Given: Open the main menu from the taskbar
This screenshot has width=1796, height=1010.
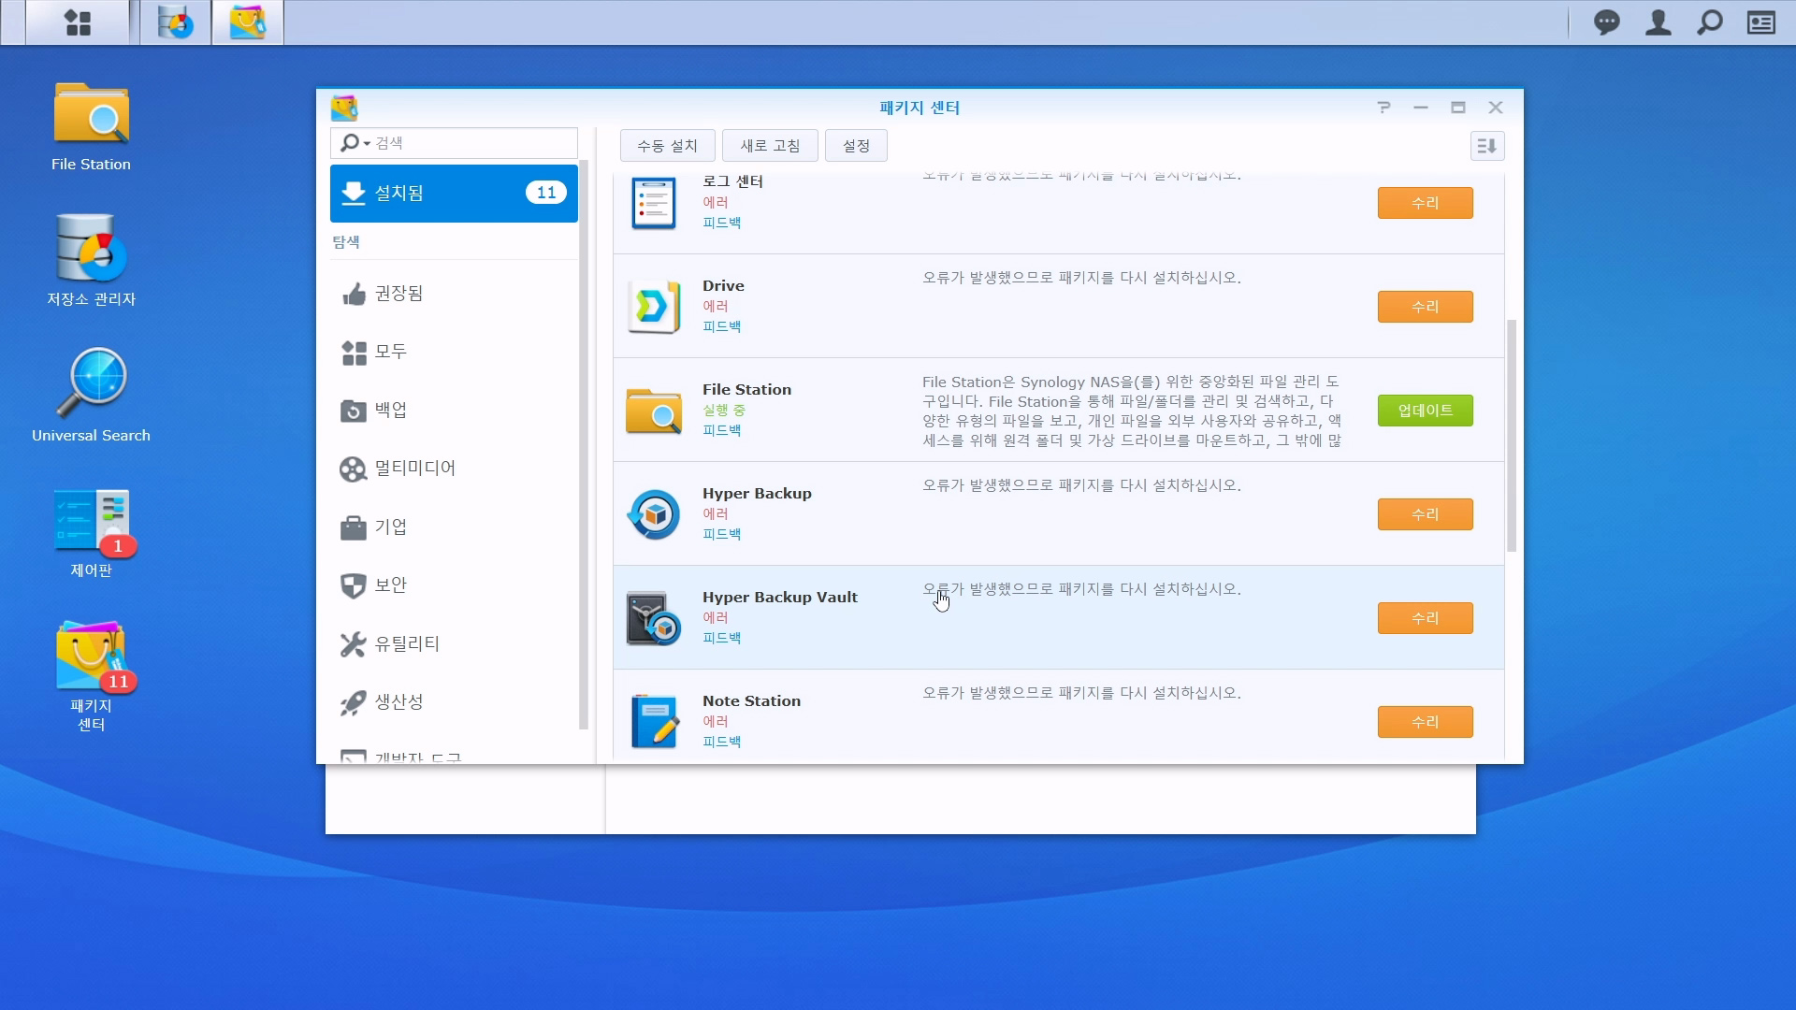Looking at the screenshot, I should pos(79,22).
